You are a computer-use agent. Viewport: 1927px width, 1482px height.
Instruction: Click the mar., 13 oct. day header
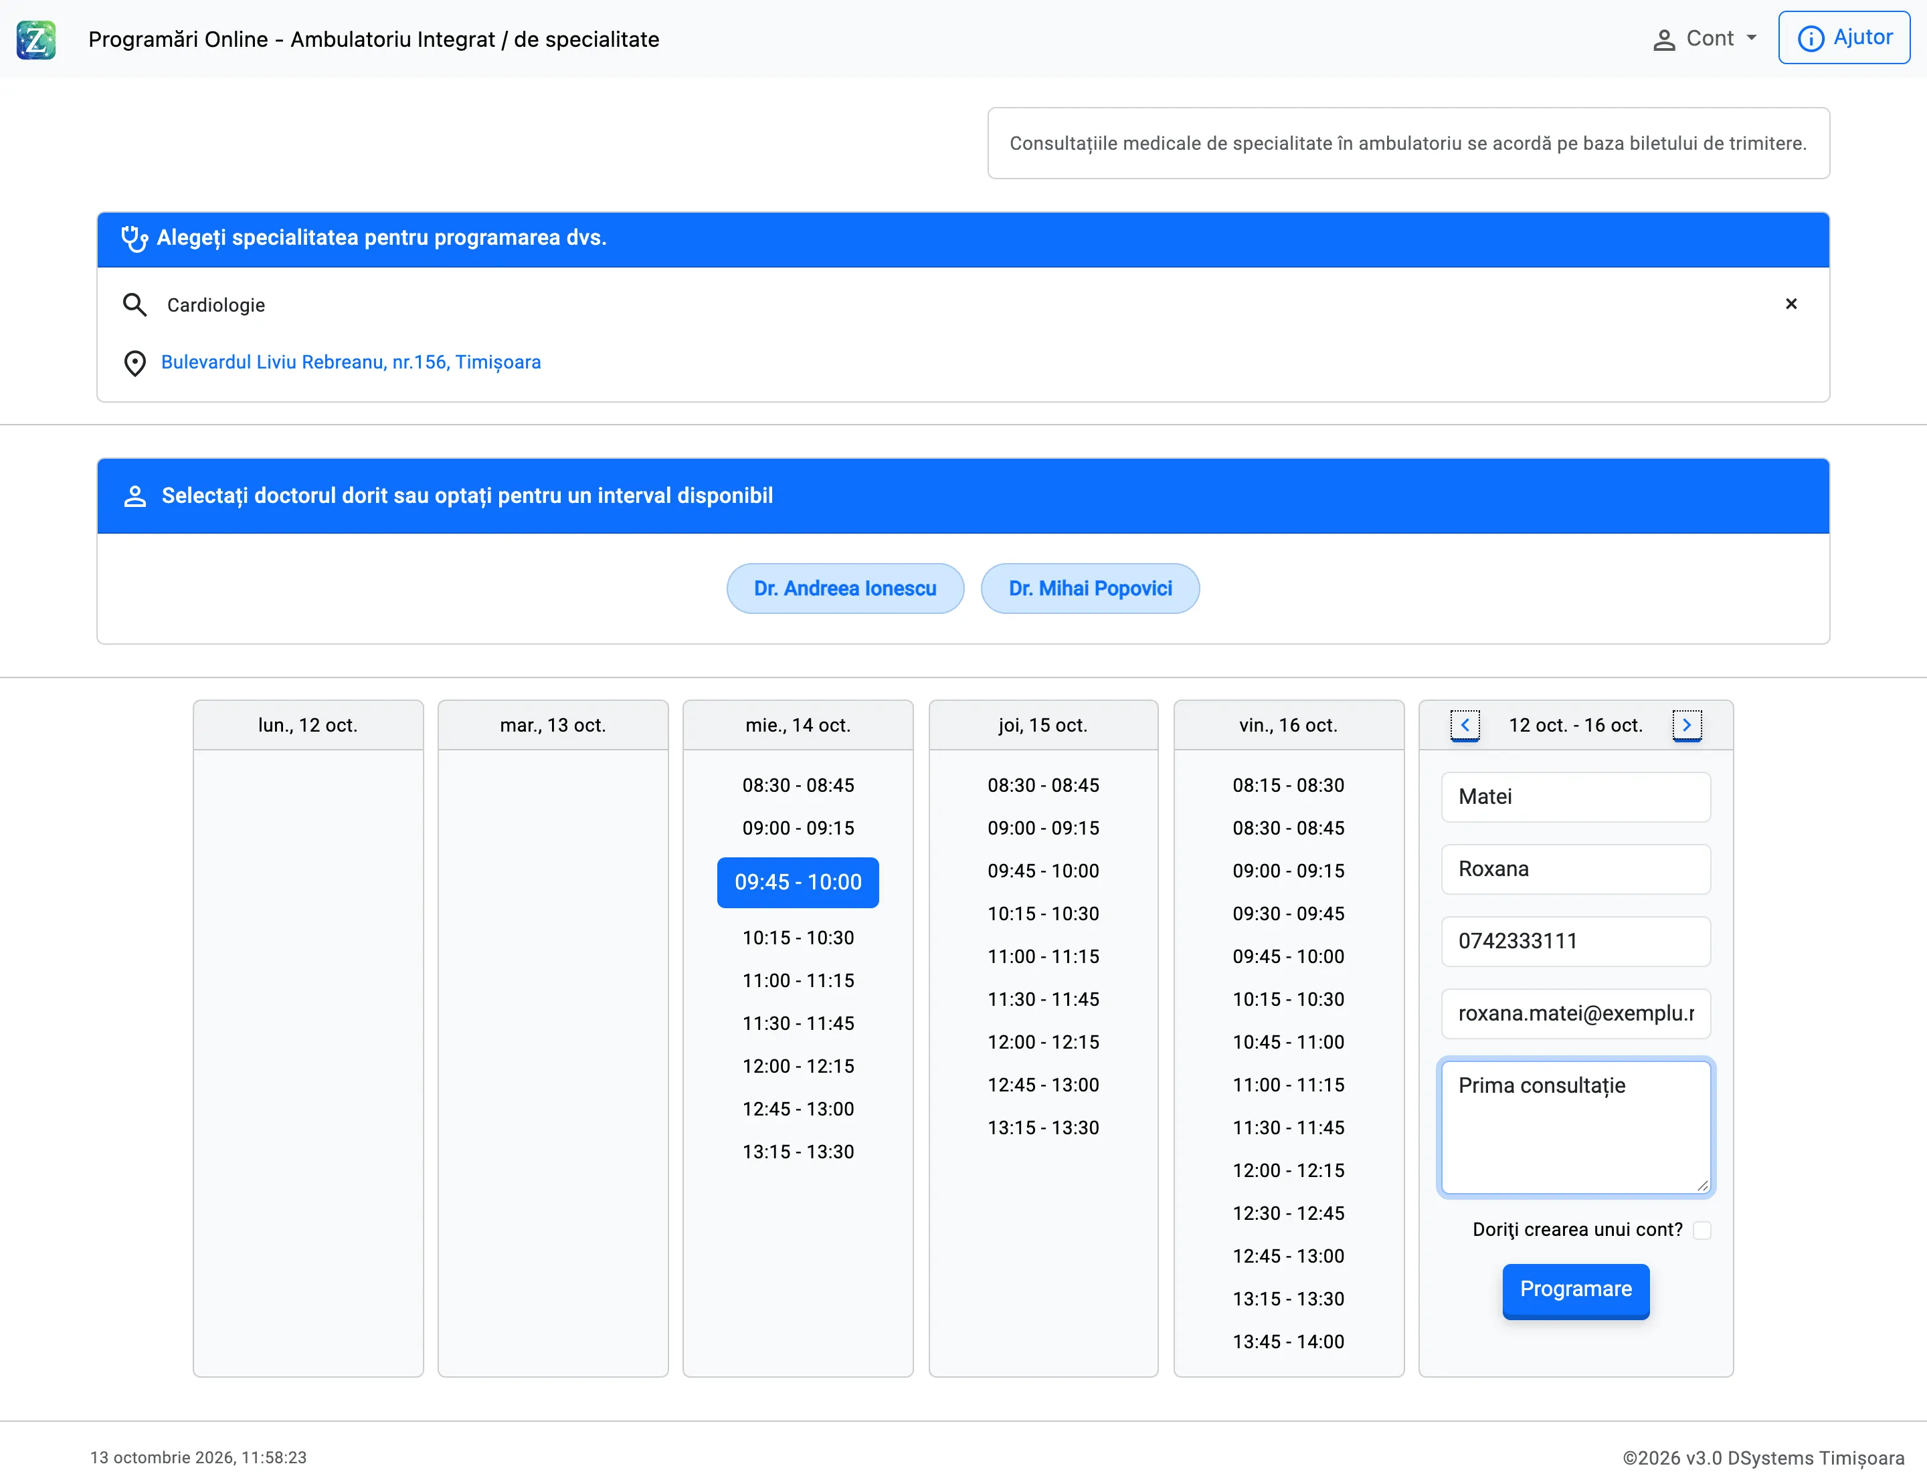click(x=553, y=725)
